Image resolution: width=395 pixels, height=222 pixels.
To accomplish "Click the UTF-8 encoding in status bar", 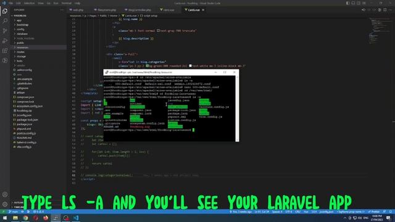I will [289, 212].
